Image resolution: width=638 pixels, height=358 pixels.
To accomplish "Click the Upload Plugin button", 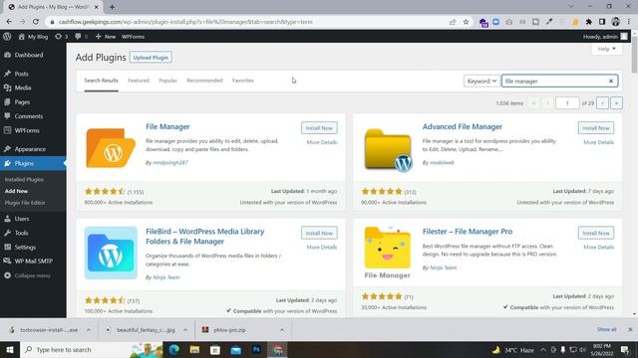I will click(x=151, y=58).
